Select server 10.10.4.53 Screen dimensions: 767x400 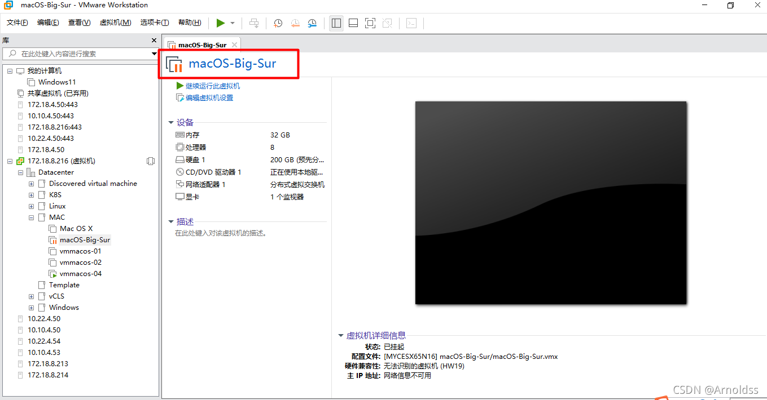pos(44,353)
